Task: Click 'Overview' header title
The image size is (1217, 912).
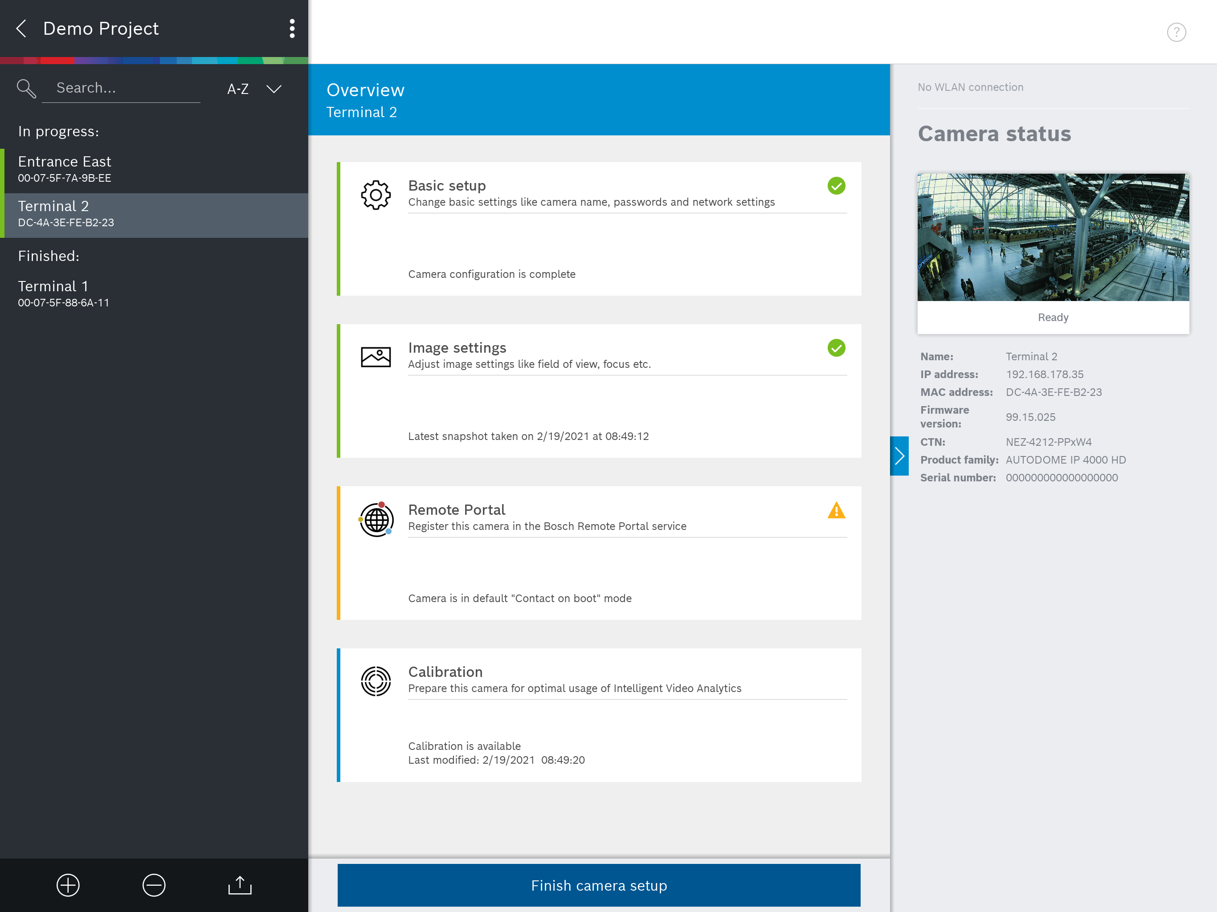Action: [x=365, y=90]
